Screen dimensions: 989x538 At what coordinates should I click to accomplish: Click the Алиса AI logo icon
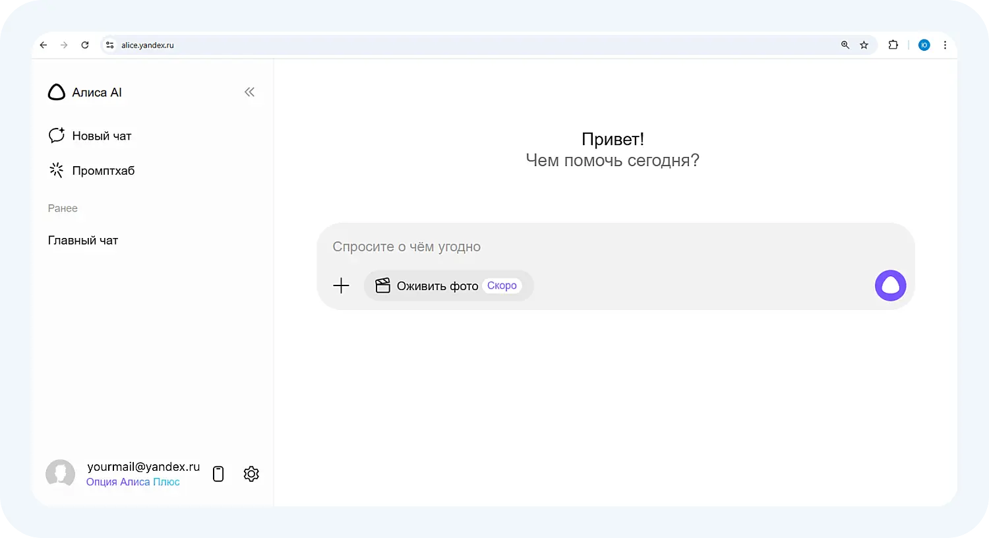pyautogui.click(x=57, y=92)
